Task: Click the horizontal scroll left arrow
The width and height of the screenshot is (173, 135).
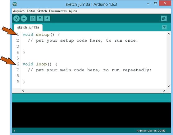Action: [x=23, y=91]
